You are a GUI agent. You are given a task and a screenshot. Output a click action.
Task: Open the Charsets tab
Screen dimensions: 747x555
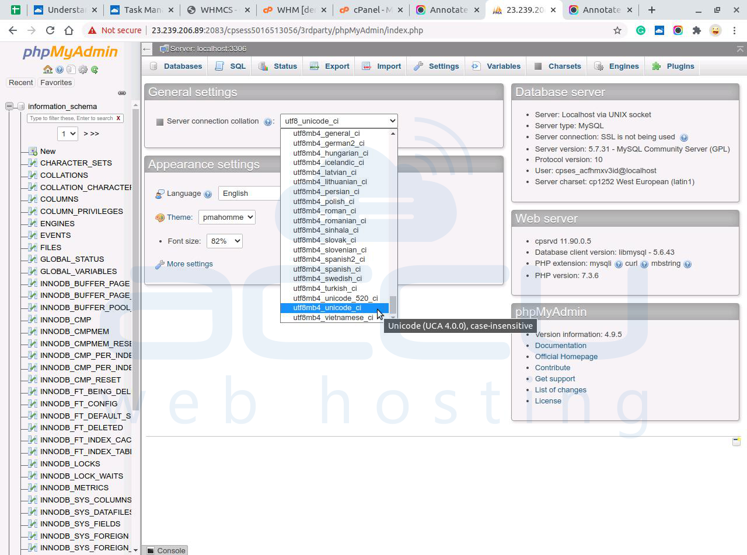557,66
